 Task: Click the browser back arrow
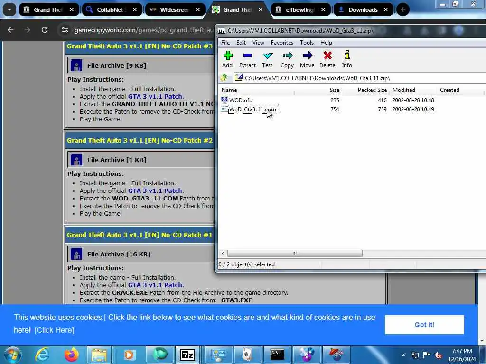coord(10,30)
